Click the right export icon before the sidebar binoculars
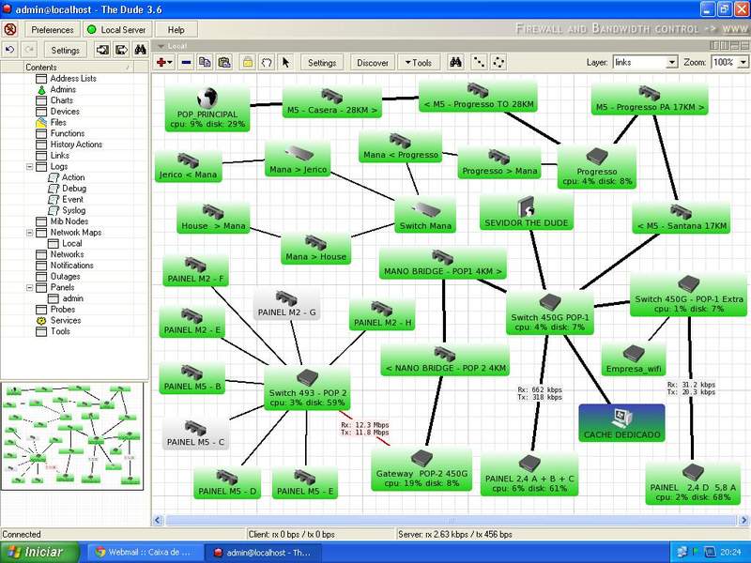This screenshot has height=563, width=751. point(121,50)
